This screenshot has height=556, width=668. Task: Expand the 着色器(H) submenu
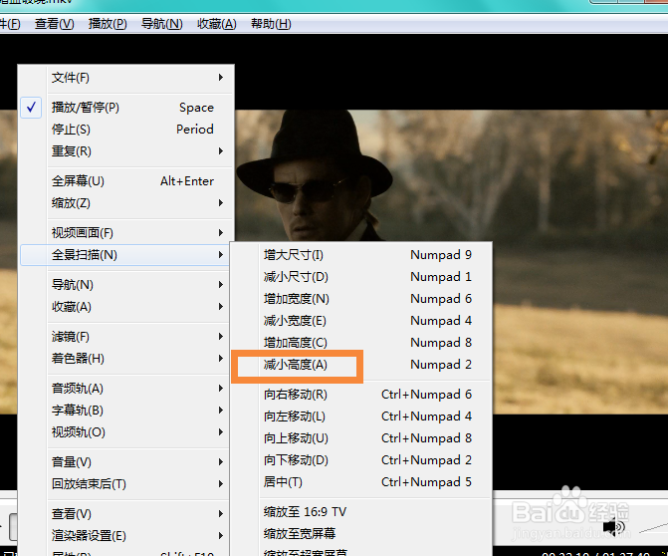coord(124,359)
